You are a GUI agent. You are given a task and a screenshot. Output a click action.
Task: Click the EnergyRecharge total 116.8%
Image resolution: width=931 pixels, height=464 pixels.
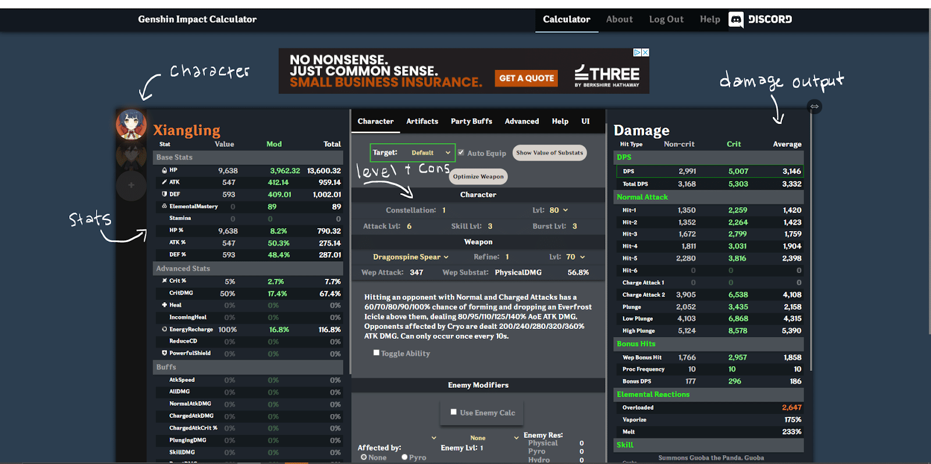coord(329,330)
